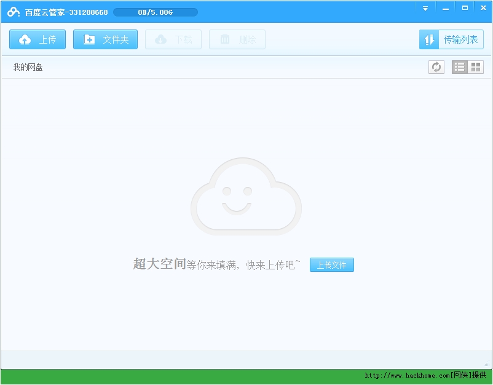Screen dimensions: 493x385
Task: Open the title bar dropdown menu arrow
Action: [x=425, y=8]
